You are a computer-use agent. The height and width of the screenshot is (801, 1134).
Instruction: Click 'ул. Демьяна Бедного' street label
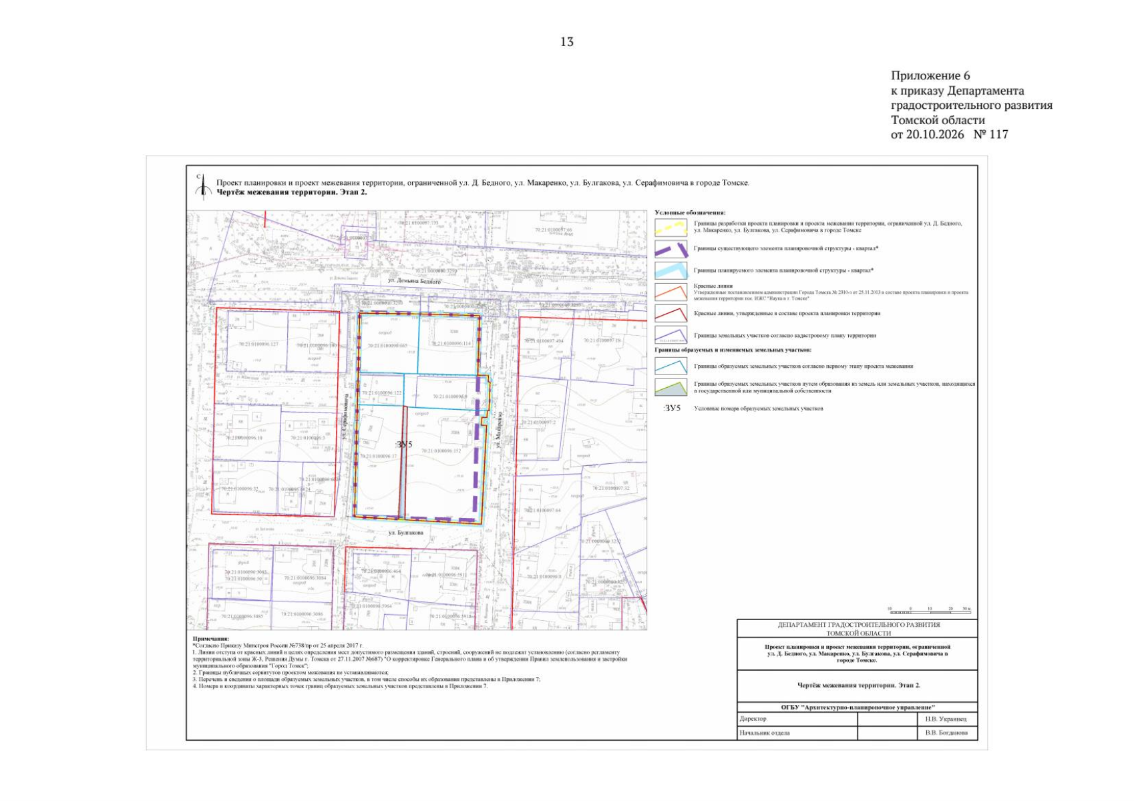point(415,281)
